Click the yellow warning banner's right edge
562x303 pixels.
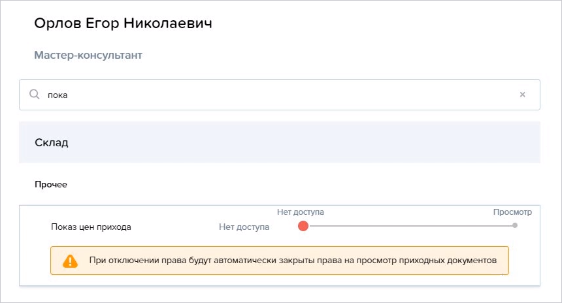pos(506,261)
